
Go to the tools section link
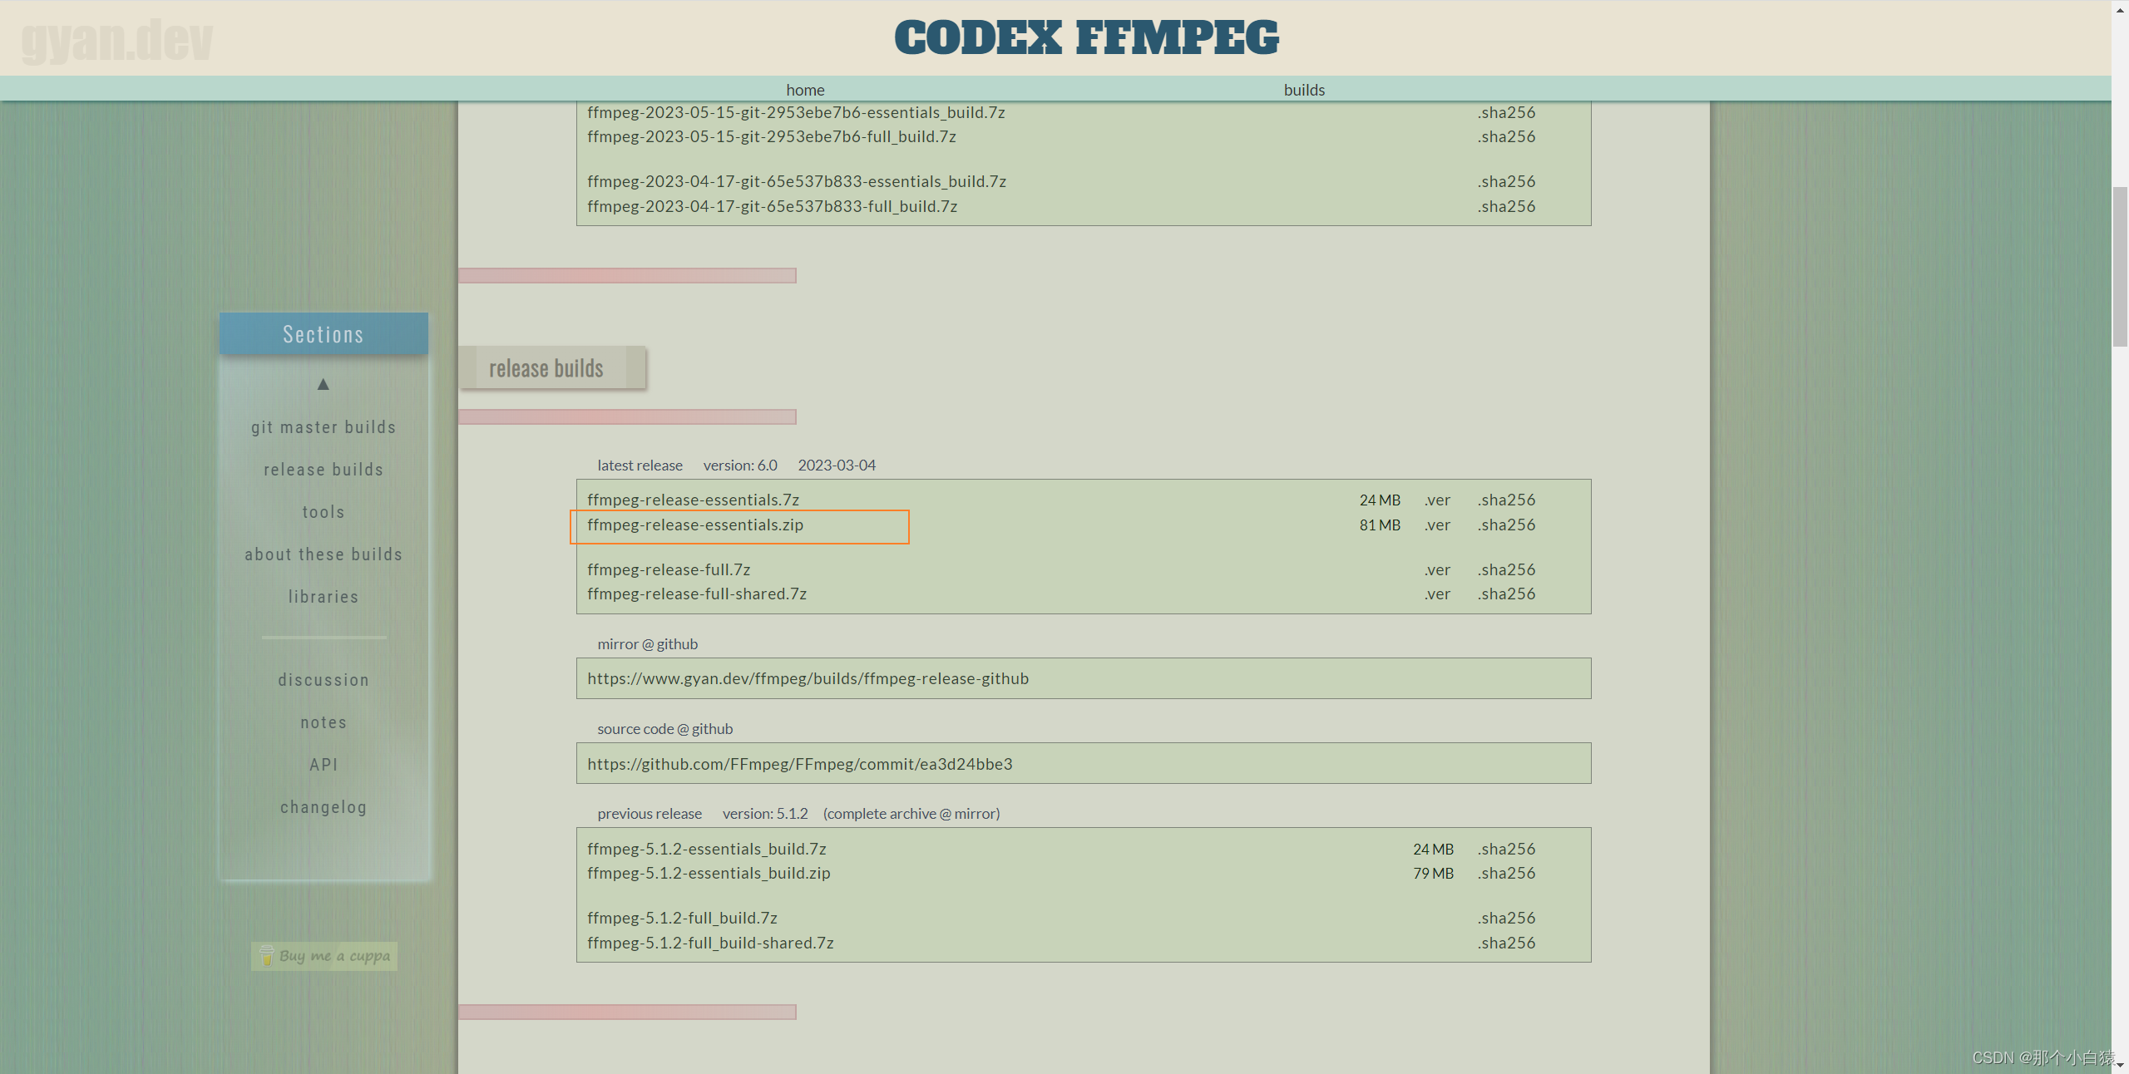(x=324, y=512)
